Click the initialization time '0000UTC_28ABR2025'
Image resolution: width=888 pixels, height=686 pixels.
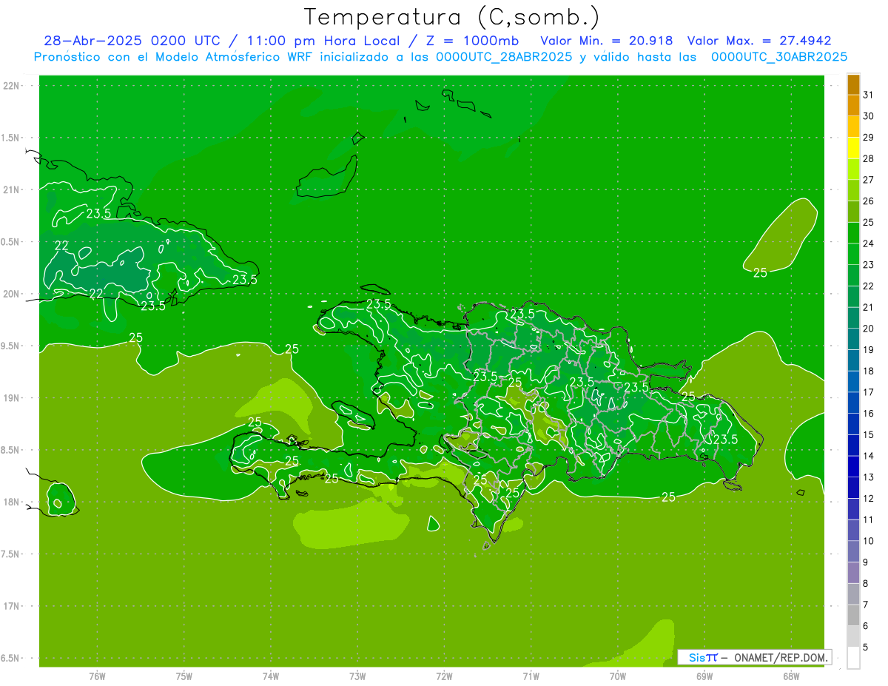coord(504,57)
